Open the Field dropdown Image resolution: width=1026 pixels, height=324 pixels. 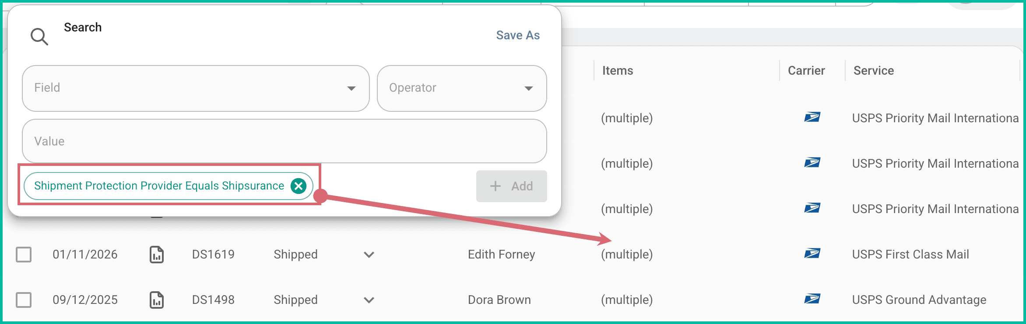195,88
